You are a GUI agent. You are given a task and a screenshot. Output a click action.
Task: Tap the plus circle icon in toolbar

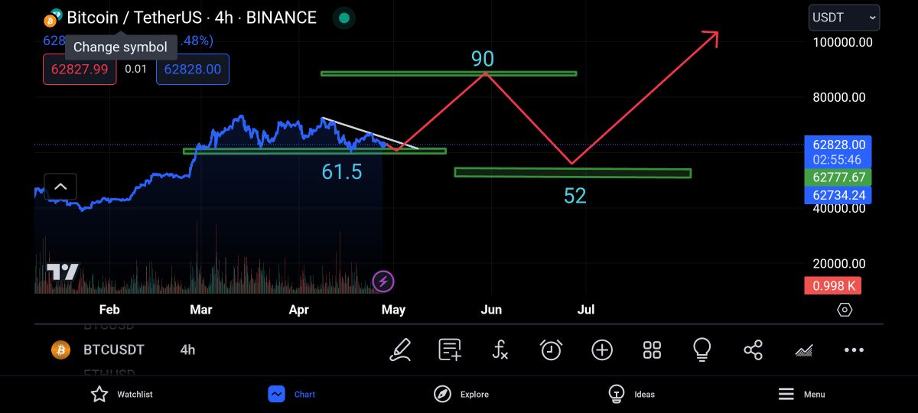click(x=602, y=350)
